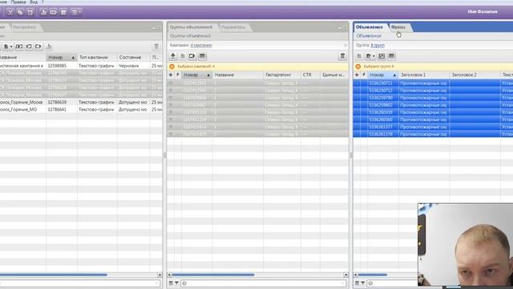Viewport: 513px width, 289px height.
Task: Click the image picture icon in Объявления toolbar
Action: click(x=382, y=56)
